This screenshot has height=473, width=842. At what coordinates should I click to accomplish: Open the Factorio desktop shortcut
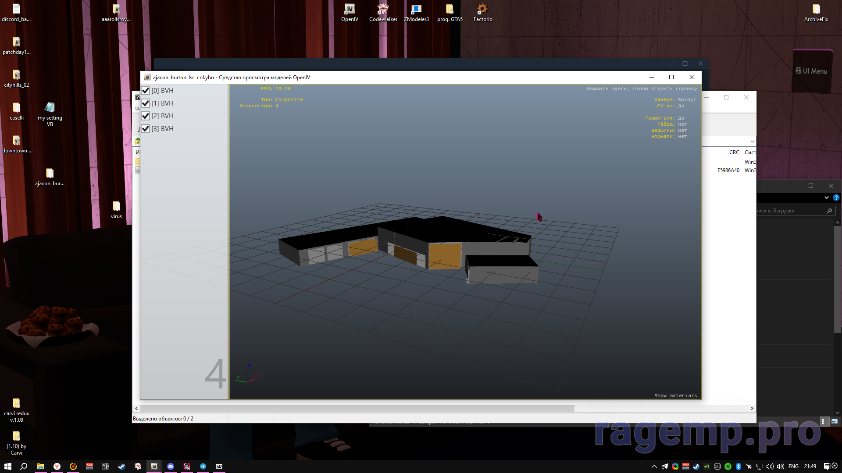[x=482, y=10]
